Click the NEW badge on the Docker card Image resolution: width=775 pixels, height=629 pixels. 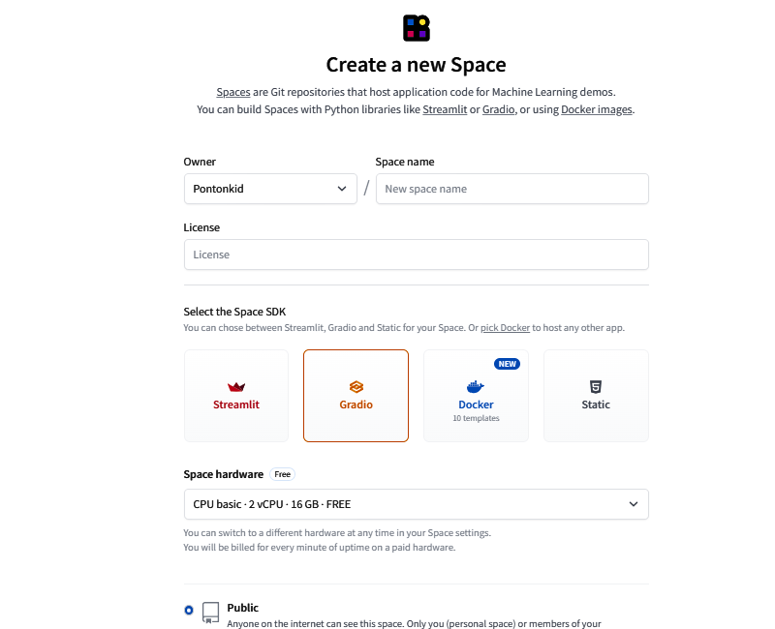coord(508,364)
